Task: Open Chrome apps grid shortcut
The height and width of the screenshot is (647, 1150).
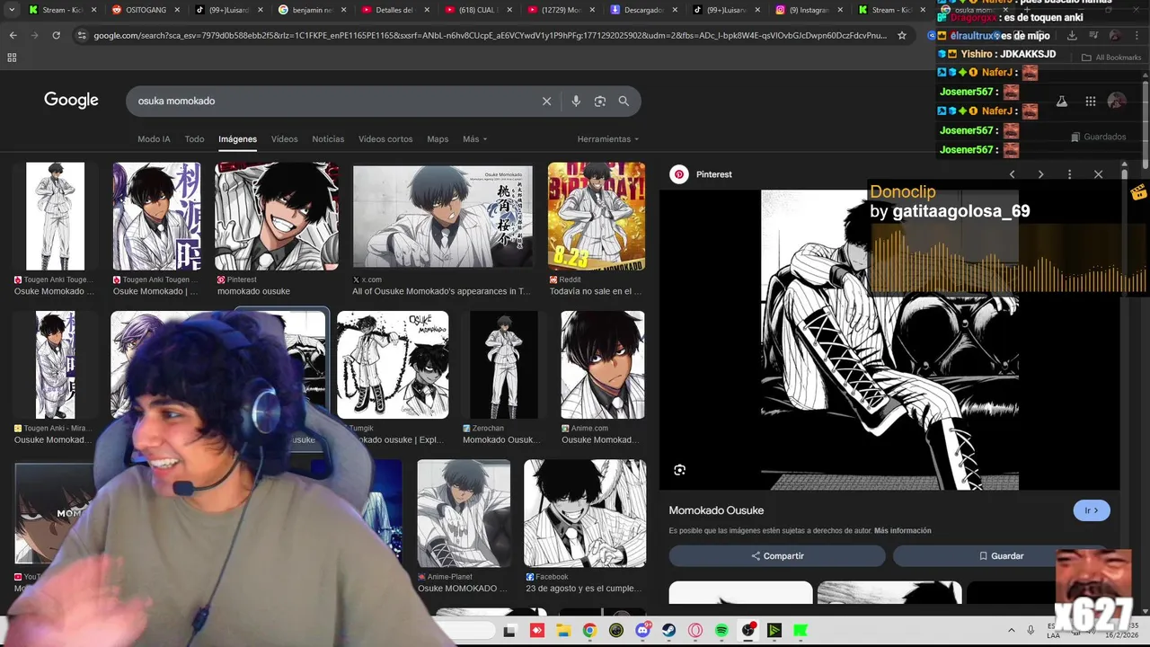Action: 12,58
